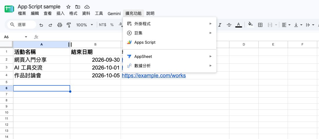Select date cell 2026-10-01

point(95,68)
